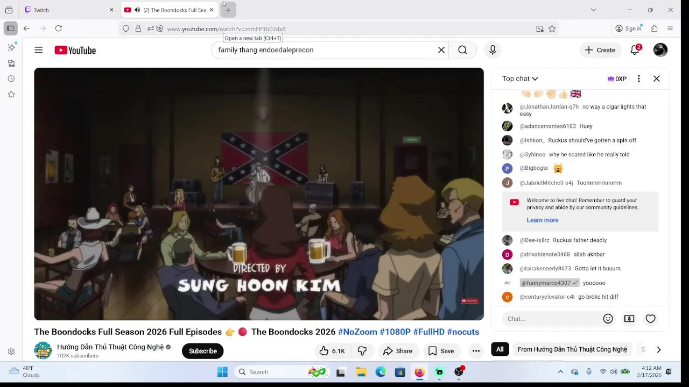
Task: Open Firefox application hamburger menu
Action: [670, 28]
